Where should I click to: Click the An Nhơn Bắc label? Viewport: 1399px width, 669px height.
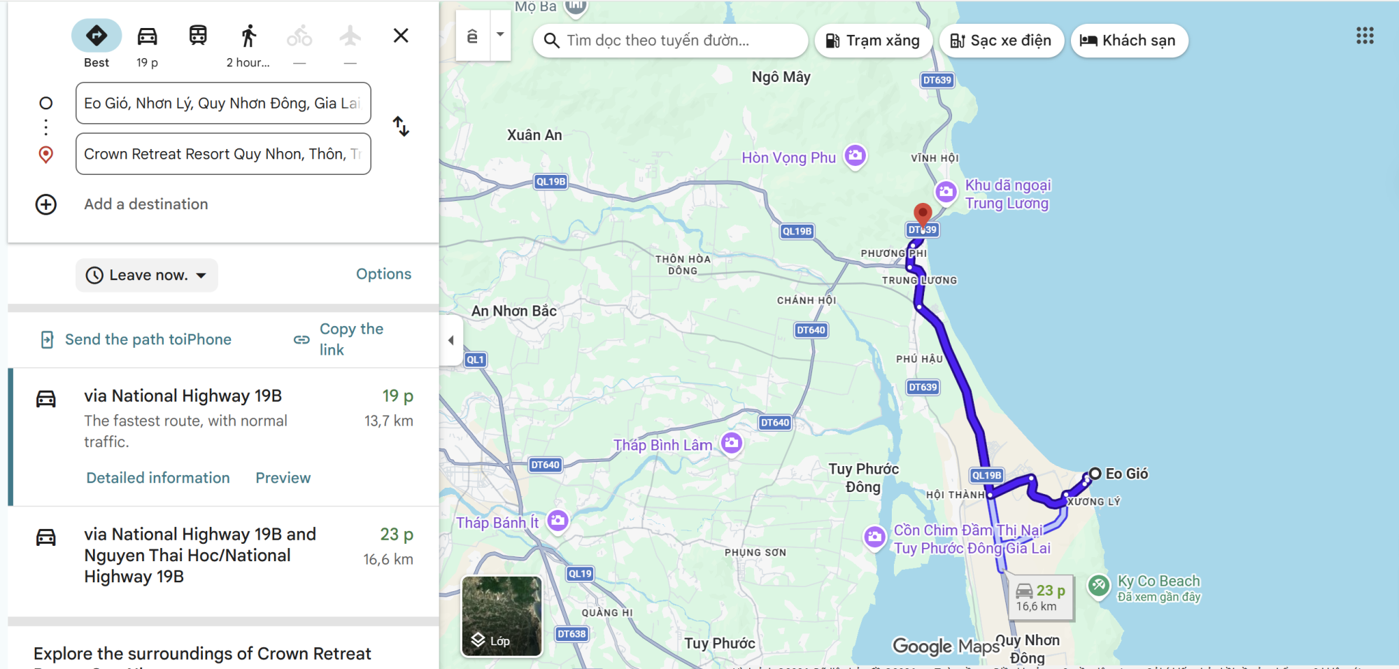514,311
